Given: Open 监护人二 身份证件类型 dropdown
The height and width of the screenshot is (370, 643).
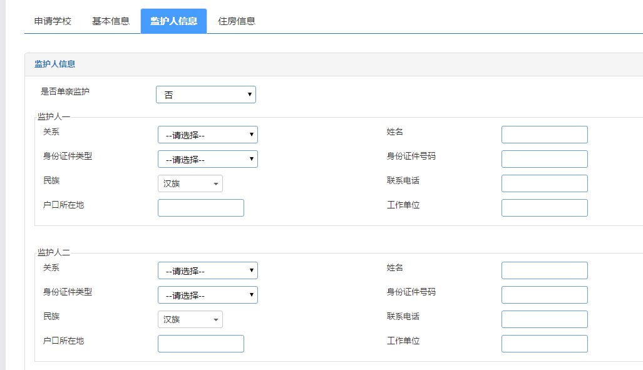Looking at the screenshot, I should tap(207, 295).
